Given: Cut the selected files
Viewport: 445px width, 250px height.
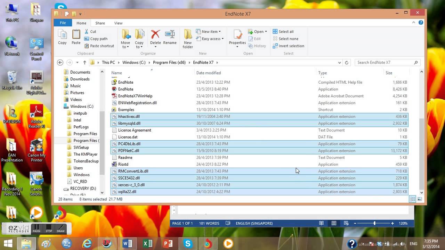Looking at the screenshot, I should [90, 32].
